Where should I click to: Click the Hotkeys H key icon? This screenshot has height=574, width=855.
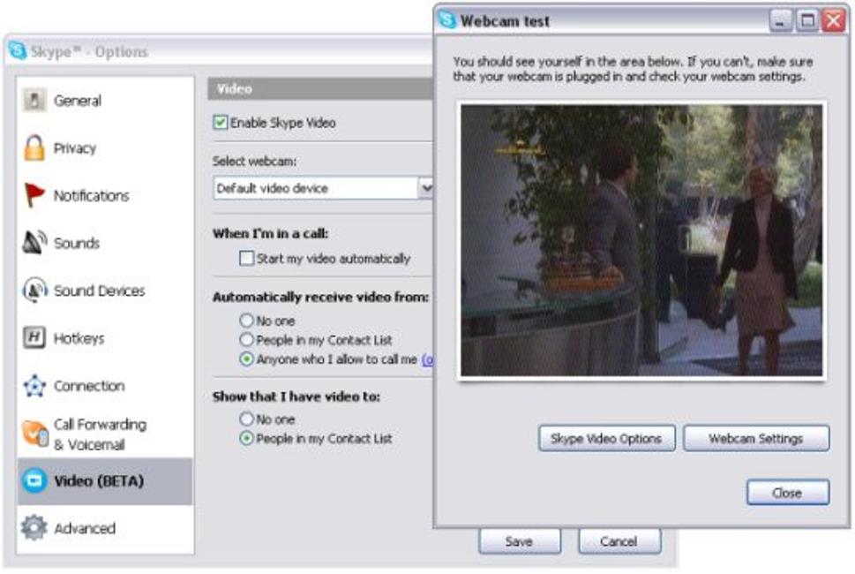point(34,337)
